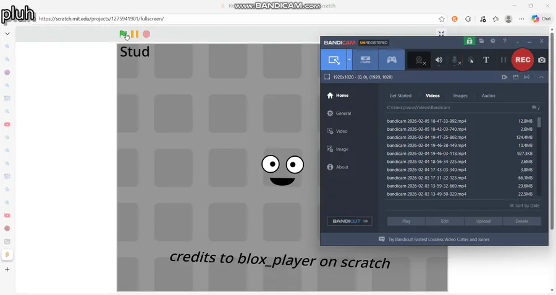Open the Home section in Bandicam sidebar
The height and width of the screenshot is (295, 556).
[337, 95]
